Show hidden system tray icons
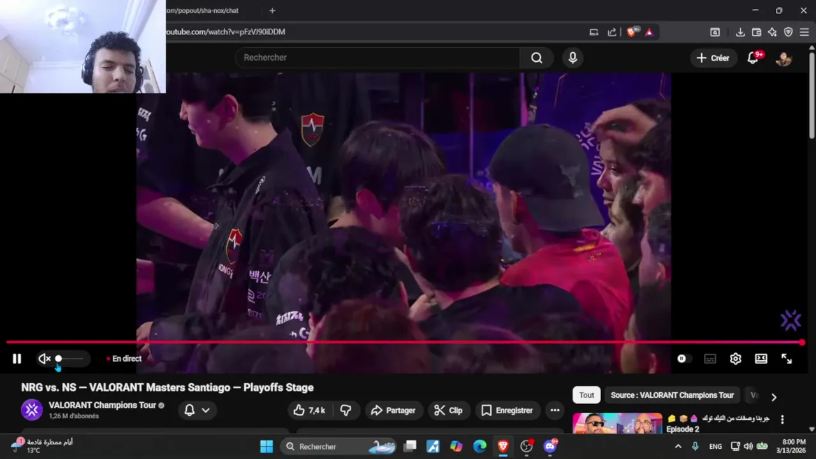 pyautogui.click(x=678, y=446)
